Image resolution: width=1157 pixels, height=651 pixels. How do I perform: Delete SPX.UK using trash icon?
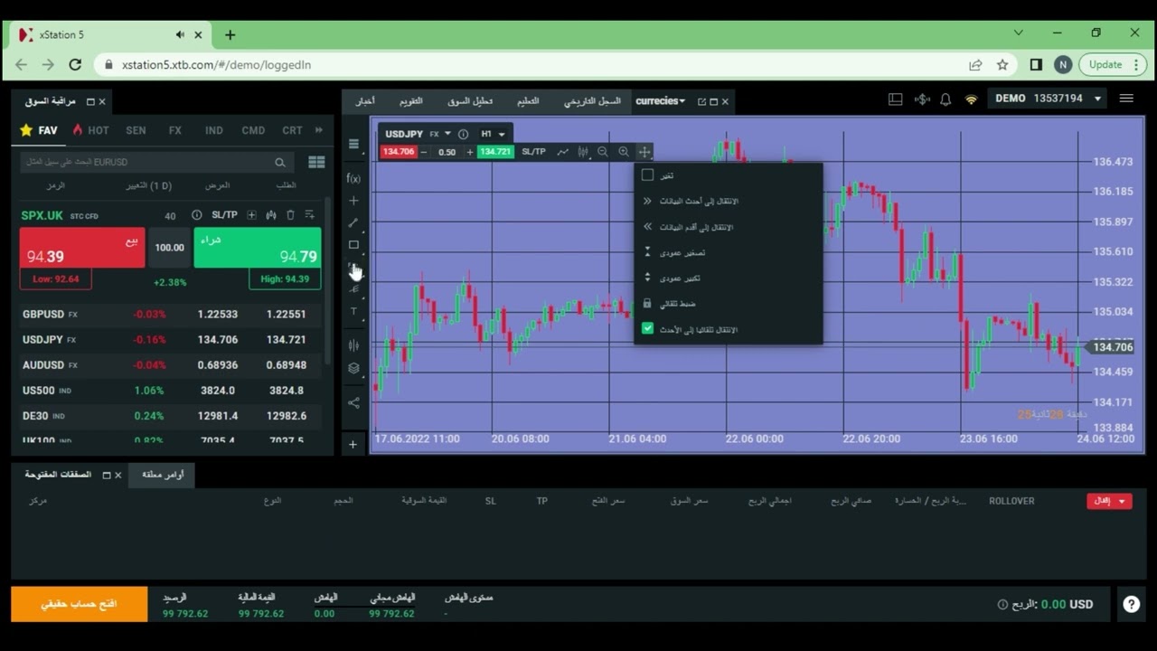coord(290,215)
